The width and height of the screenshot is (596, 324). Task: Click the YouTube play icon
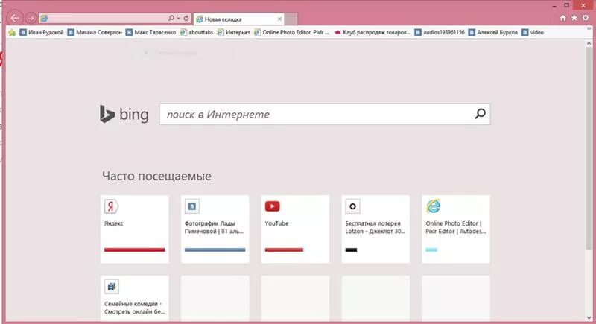272,206
